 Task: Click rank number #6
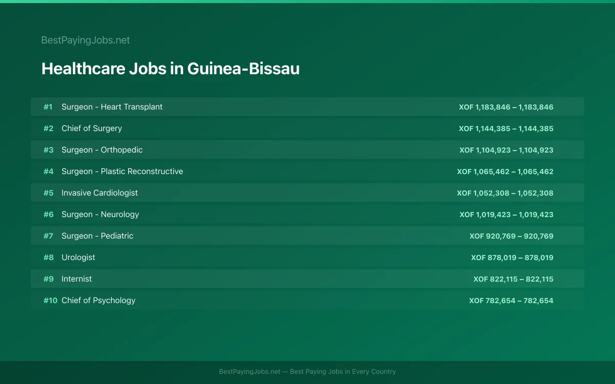click(x=48, y=215)
